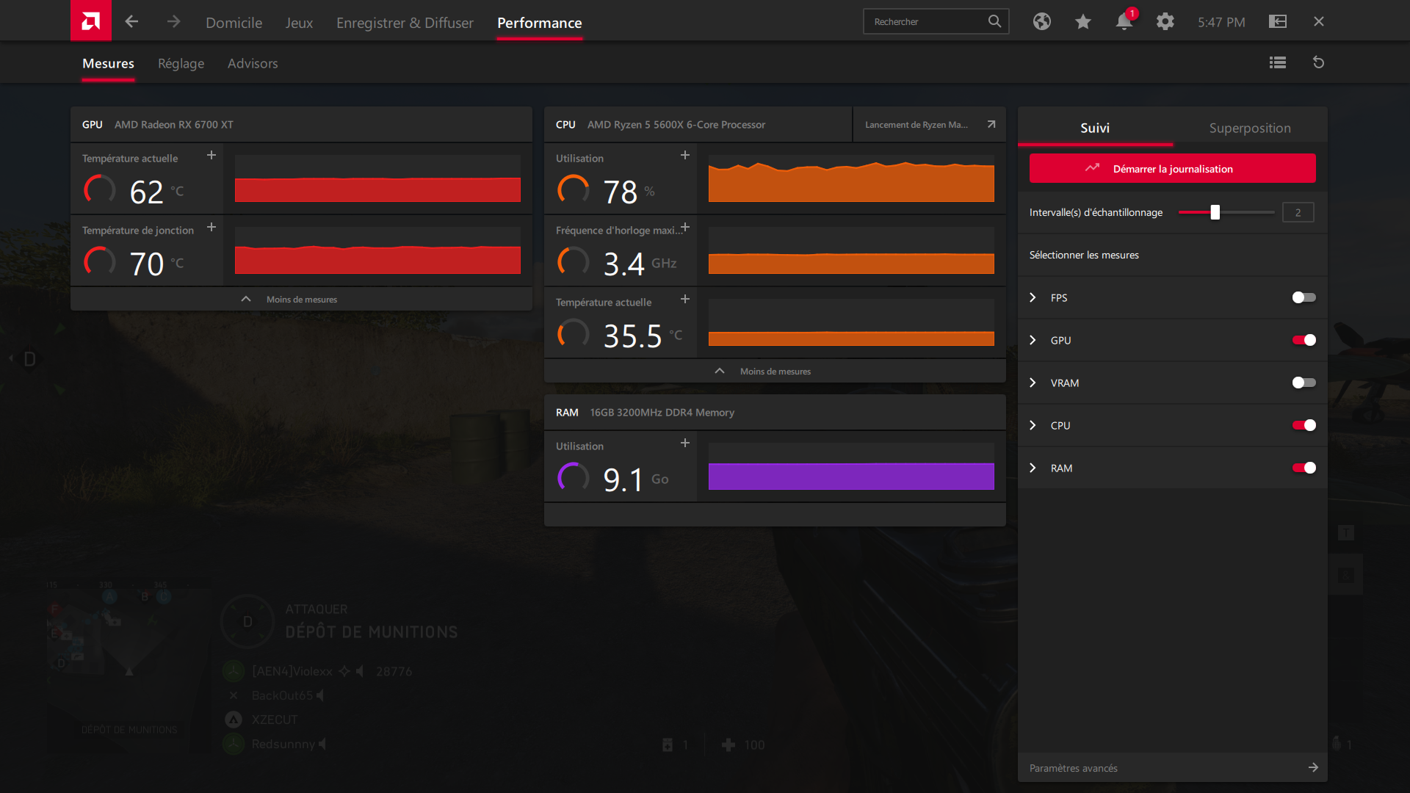Viewport: 1410px width, 793px height.
Task: Add CPU Utilisation plus icon
Action: 685,155
